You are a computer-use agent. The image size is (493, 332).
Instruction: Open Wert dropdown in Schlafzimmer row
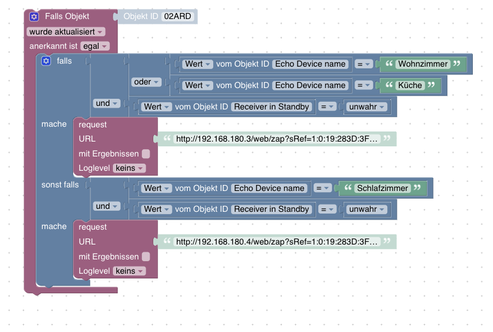(156, 188)
